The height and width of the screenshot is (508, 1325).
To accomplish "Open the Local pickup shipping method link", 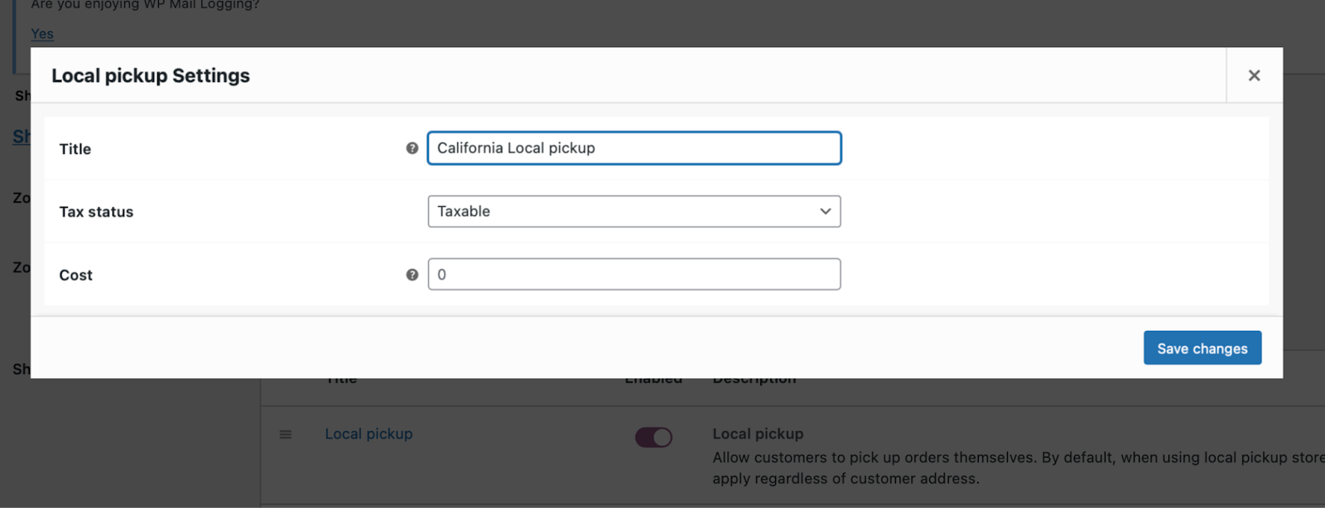I will tap(369, 434).
